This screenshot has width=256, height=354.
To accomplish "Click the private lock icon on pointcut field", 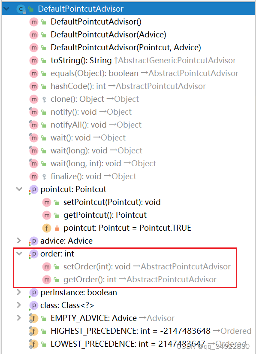I will (x=57, y=228).
